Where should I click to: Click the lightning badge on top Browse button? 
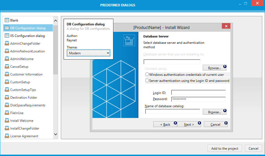click(x=225, y=66)
